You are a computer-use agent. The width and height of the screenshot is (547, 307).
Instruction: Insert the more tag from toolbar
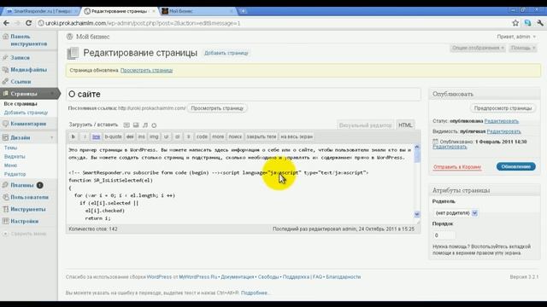218,136
